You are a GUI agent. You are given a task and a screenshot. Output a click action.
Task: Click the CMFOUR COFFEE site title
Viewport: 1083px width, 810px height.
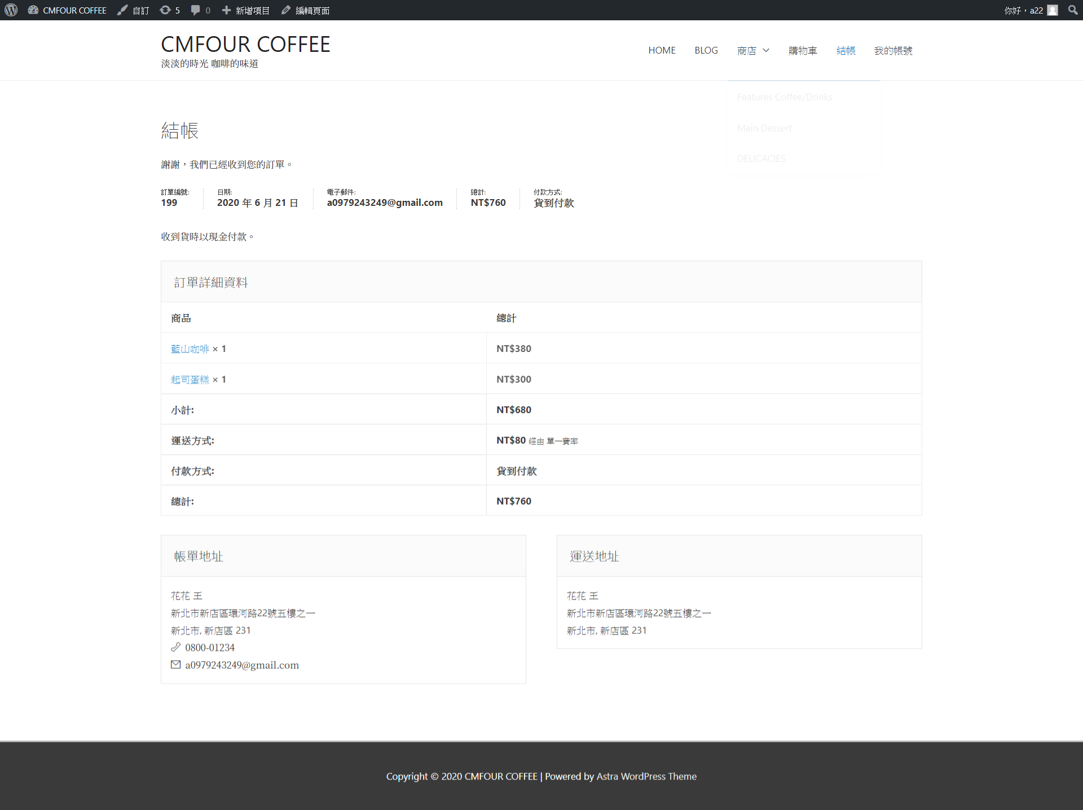pos(245,45)
